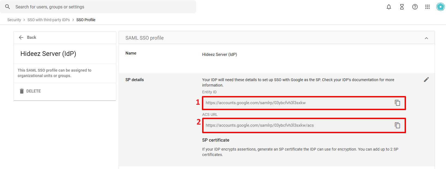The image size is (446, 169).
Task: Navigate to SSO with third-party IDPs breadcrumb
Action: [x=48, y=20]
